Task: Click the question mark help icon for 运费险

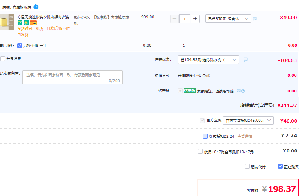Action: [x=243, y=91]
